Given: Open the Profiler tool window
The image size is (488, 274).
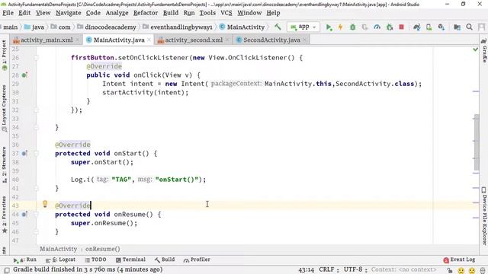Looking at the screenshot, I should [x=197, y=260].
